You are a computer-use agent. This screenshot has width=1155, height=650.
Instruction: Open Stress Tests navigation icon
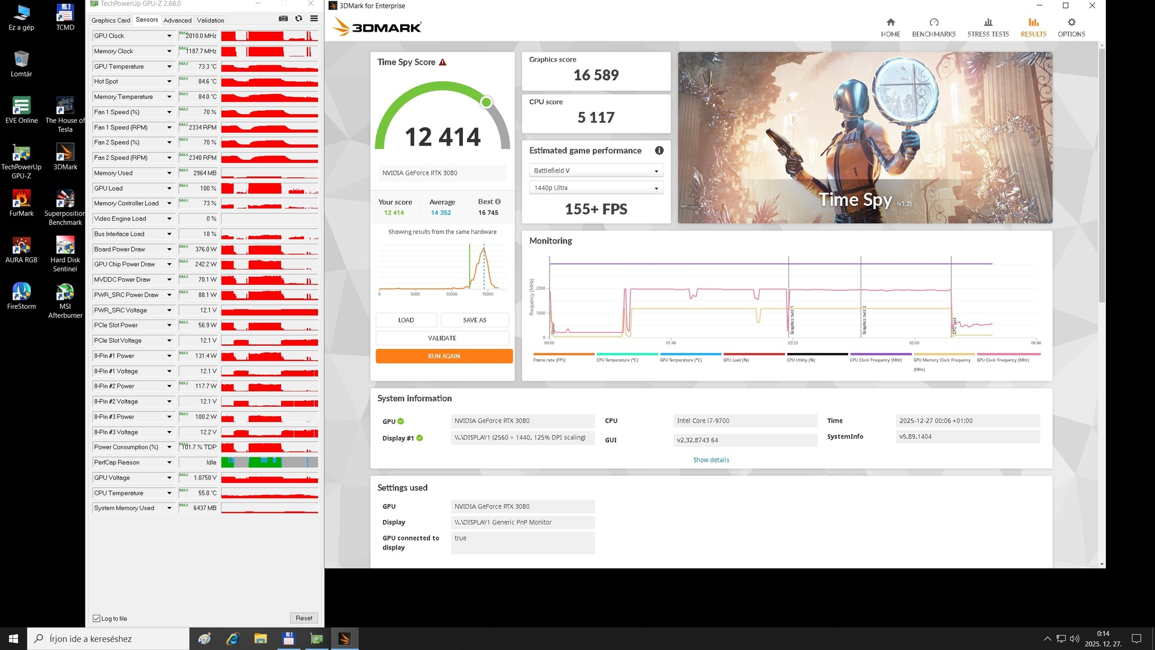[988, 23]
